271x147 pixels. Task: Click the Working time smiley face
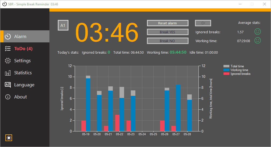pos(258,41)
